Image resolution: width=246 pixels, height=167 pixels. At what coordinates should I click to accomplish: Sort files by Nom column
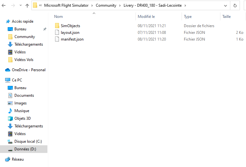click(58, 17)
